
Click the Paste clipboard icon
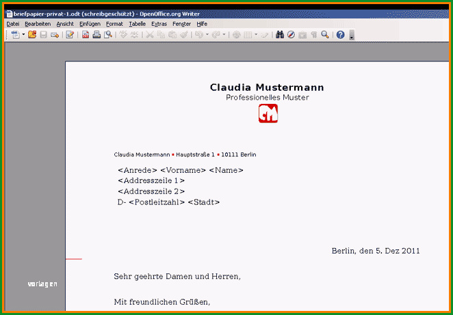[x=172, y=35]
